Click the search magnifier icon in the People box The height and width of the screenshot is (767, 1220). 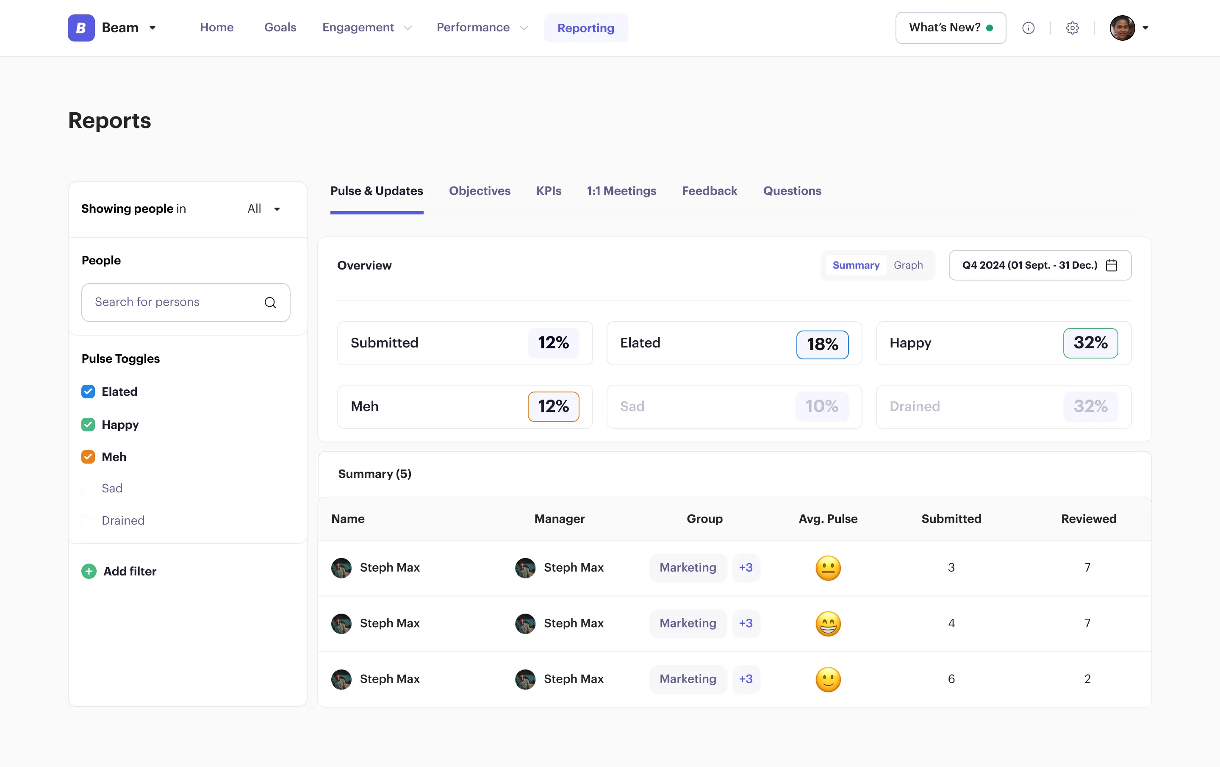[270, 302]
